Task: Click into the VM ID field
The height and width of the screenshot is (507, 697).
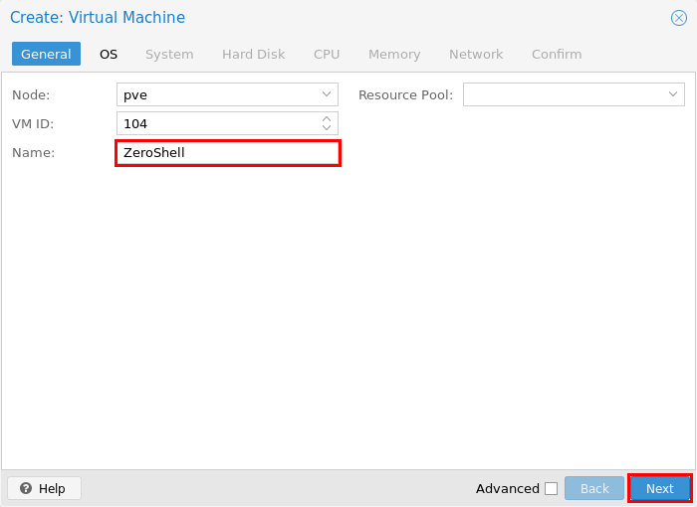Action: pyautogui.click(x=218, y=123)
